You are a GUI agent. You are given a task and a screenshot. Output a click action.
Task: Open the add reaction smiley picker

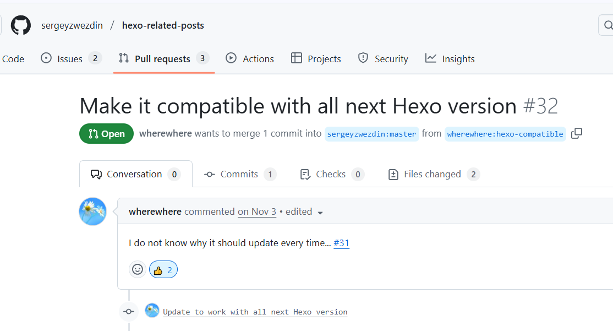click(x=138, y=270)
